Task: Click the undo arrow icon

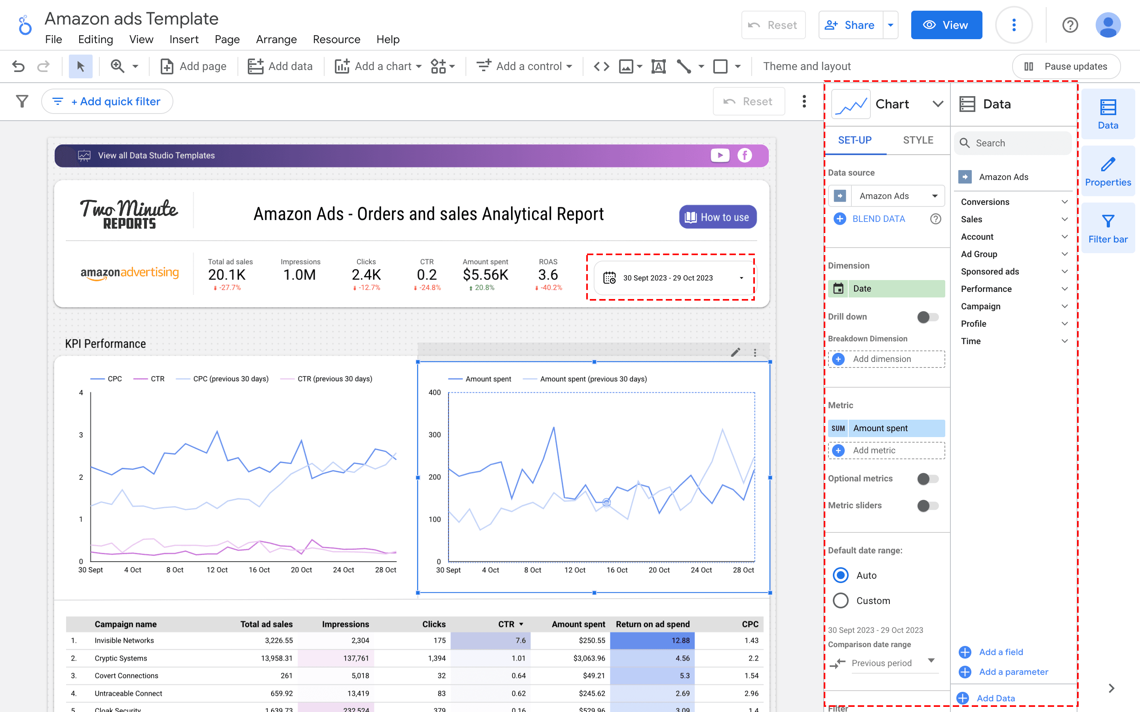Action: pyautogui.click(x=18, y=66)
